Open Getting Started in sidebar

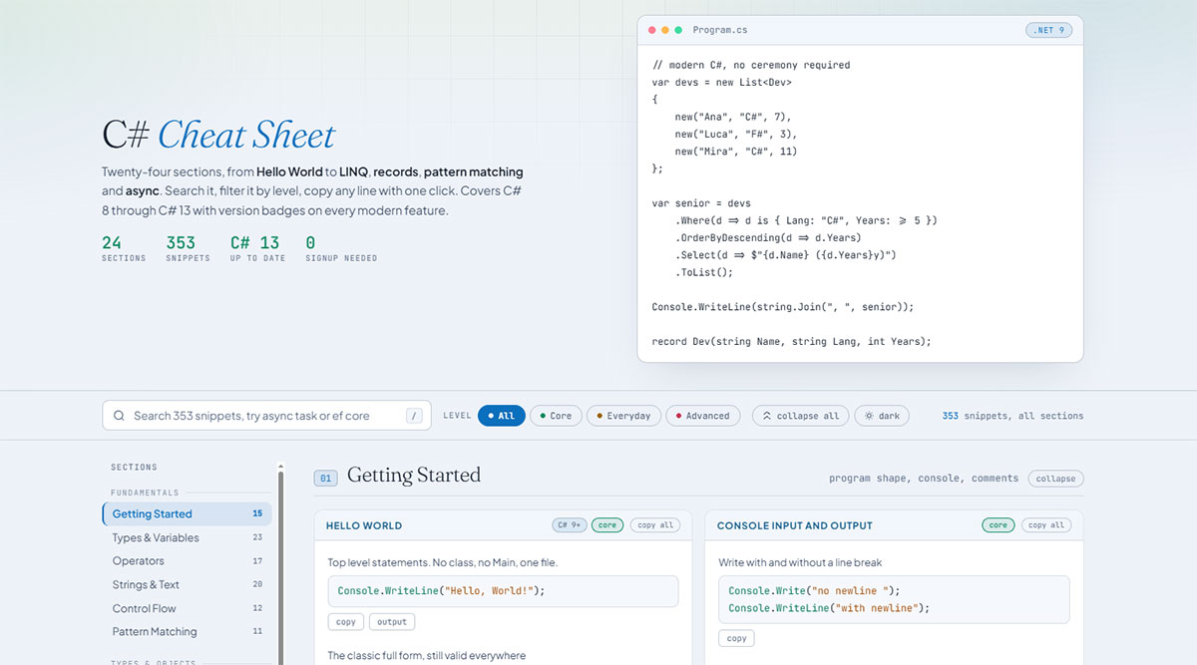pos(187,513)
